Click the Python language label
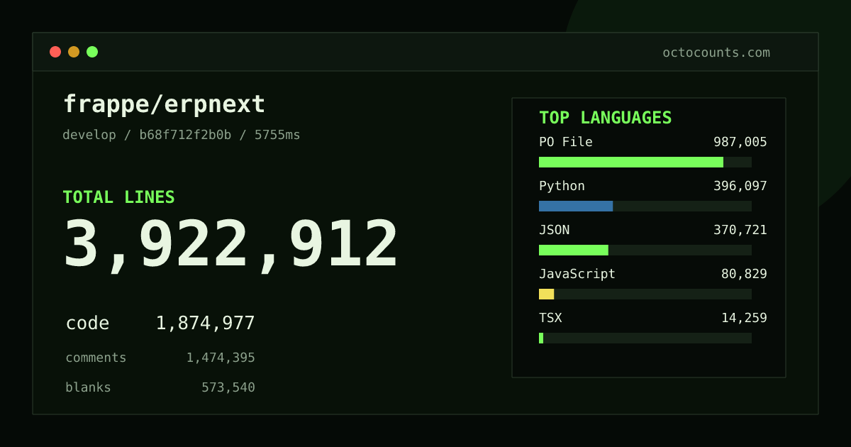 click(x=562, y=186)
